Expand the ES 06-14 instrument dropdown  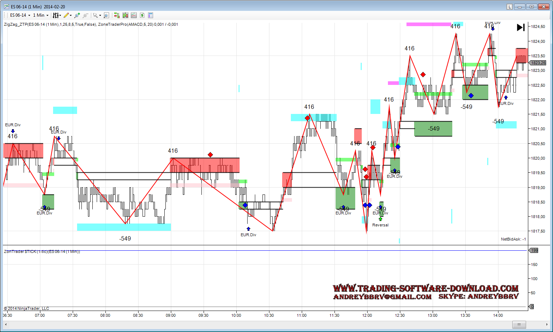point(29,15)
